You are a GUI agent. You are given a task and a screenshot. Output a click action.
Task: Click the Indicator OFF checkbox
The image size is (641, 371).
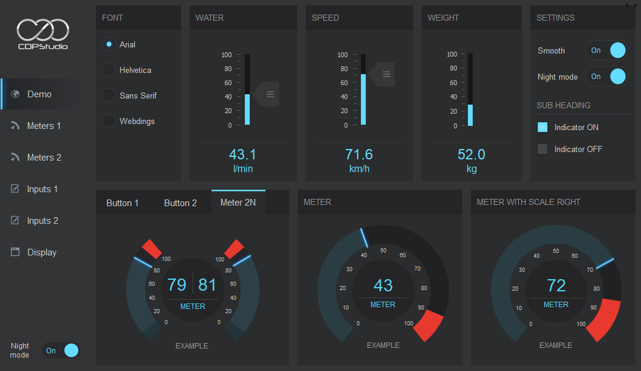tap(543, 149)
